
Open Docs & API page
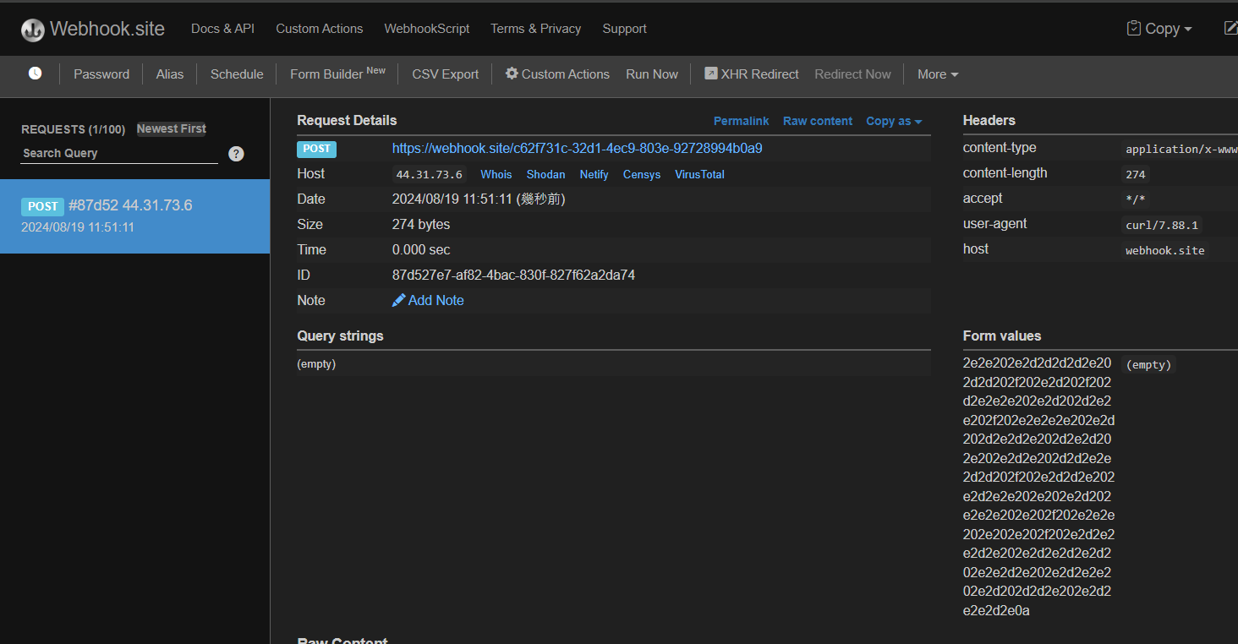coord(222,29)
